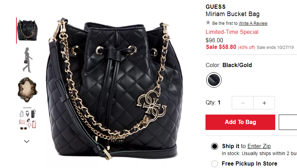
Task: Open the Write A Review link
Action: (253, 23)
